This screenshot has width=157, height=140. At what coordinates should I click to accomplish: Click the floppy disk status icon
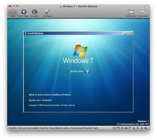coord(118,128)
